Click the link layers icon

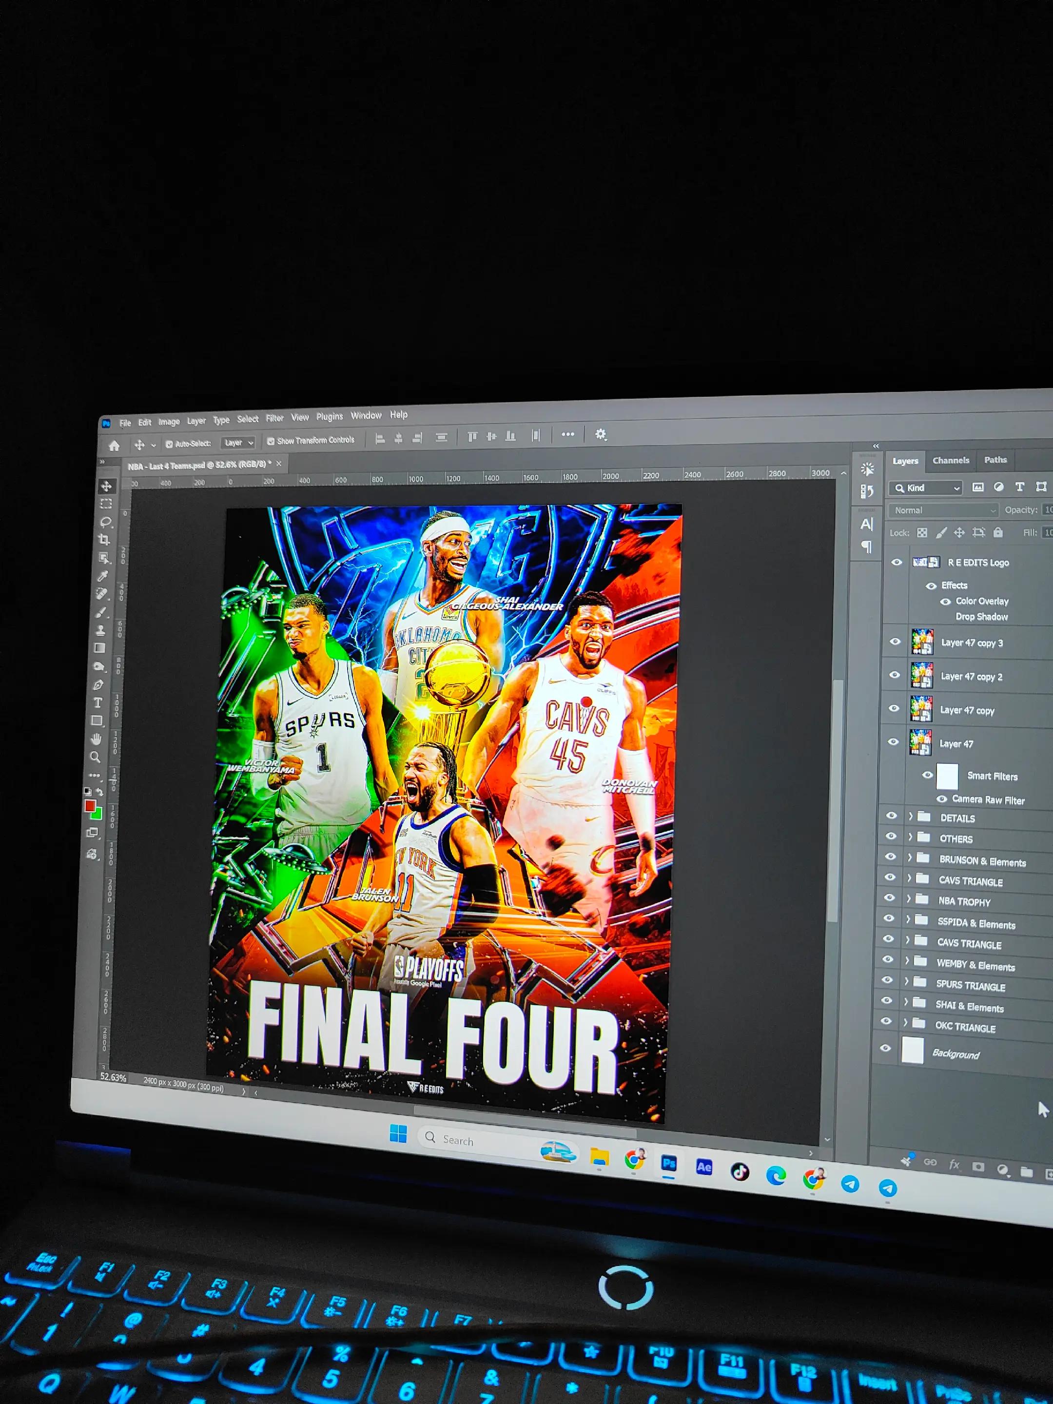931,1162
